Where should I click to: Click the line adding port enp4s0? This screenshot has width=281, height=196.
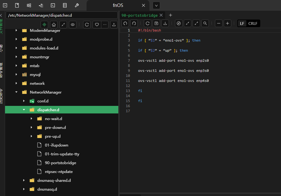173,81
